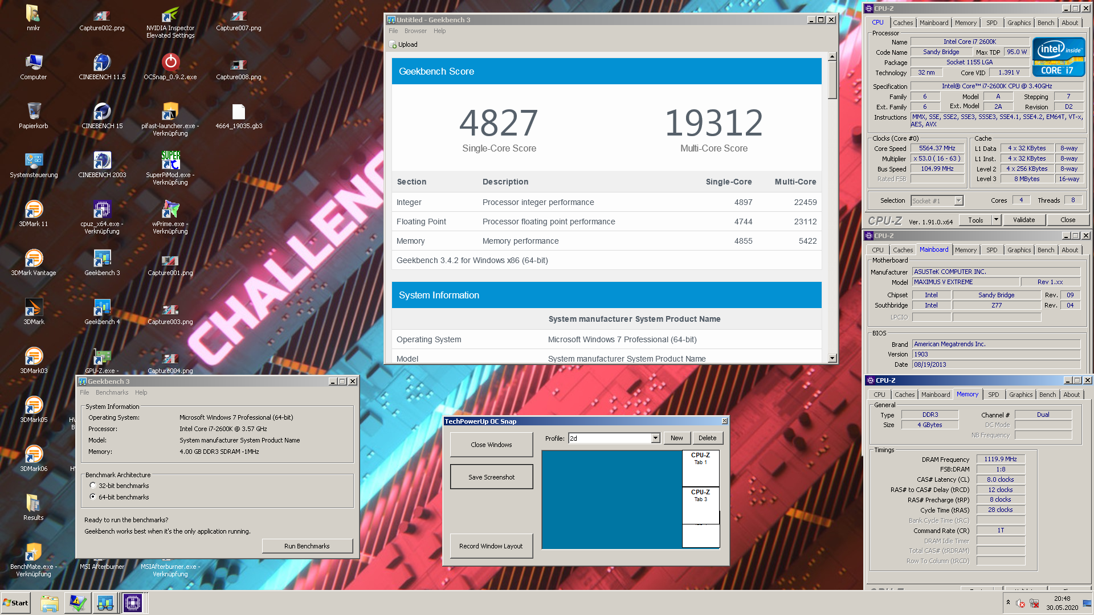1094x615 pixels.
Task: Open pifast-launcher.exe shortcut icon
Action: click(x=170, y=119)
